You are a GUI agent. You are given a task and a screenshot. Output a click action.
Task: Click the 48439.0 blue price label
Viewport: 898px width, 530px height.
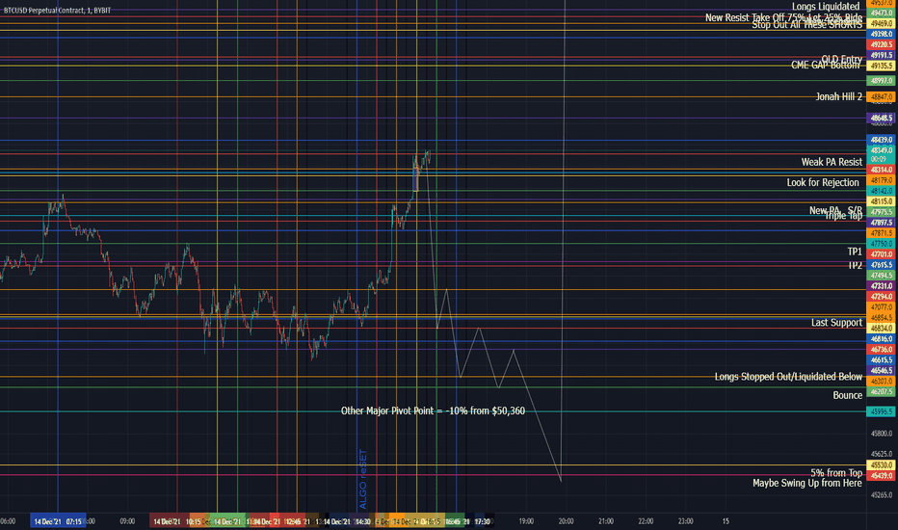click(x=881, y=140)
